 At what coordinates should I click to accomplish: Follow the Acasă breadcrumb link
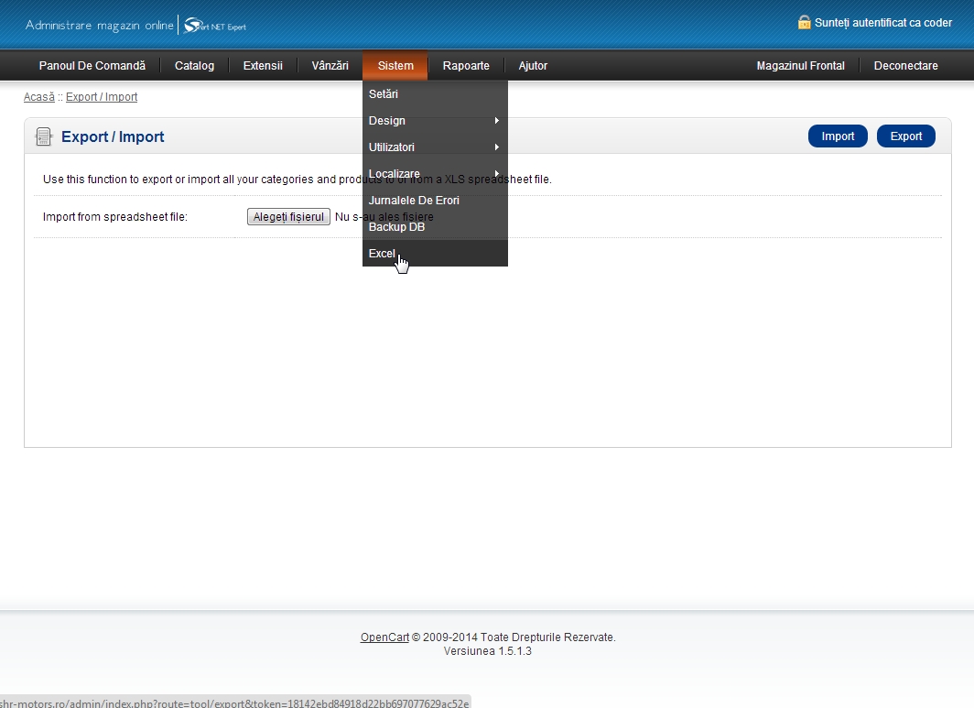click(38, 97)
